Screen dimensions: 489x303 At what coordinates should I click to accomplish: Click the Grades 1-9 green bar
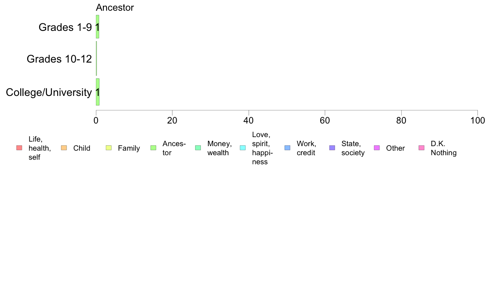coord(98,27)
